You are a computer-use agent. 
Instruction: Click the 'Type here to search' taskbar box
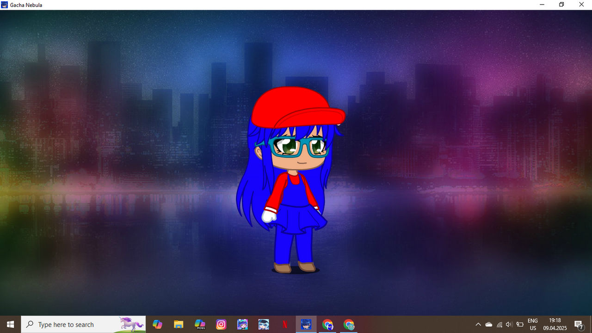point(83,325)
